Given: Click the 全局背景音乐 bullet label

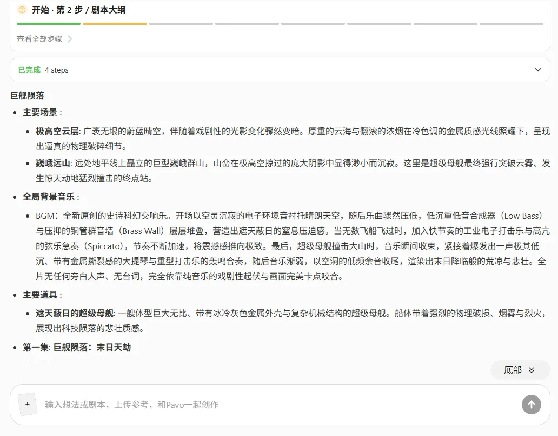Looking at the screenshot, I should (49, 197).
